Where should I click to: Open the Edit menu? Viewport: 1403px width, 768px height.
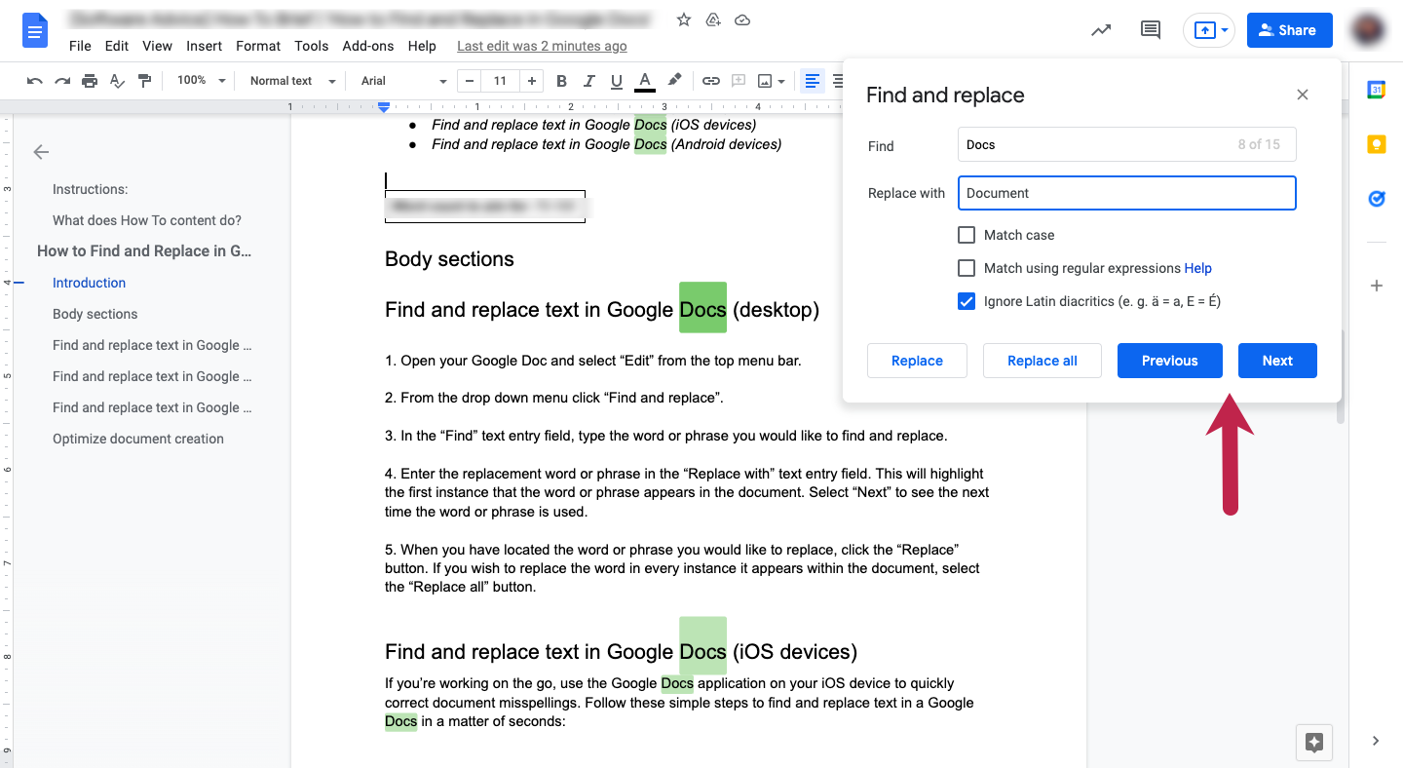click(117, 46)
